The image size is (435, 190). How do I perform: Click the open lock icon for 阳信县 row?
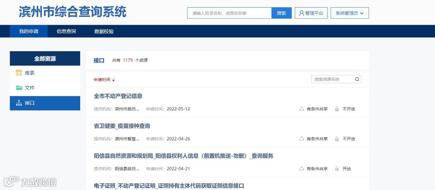pyautogui.click(x=337, y=169)
